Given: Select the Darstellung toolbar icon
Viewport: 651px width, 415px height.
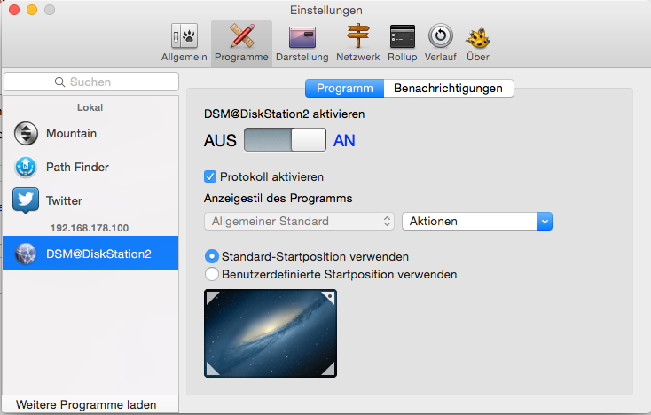Looking at the screenshot, I should click(x=302, y=43).
